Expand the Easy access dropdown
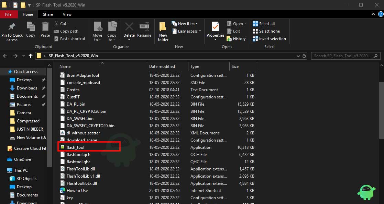Image resolution: width=384 pixels, height=204 pixels. [188, 31]
